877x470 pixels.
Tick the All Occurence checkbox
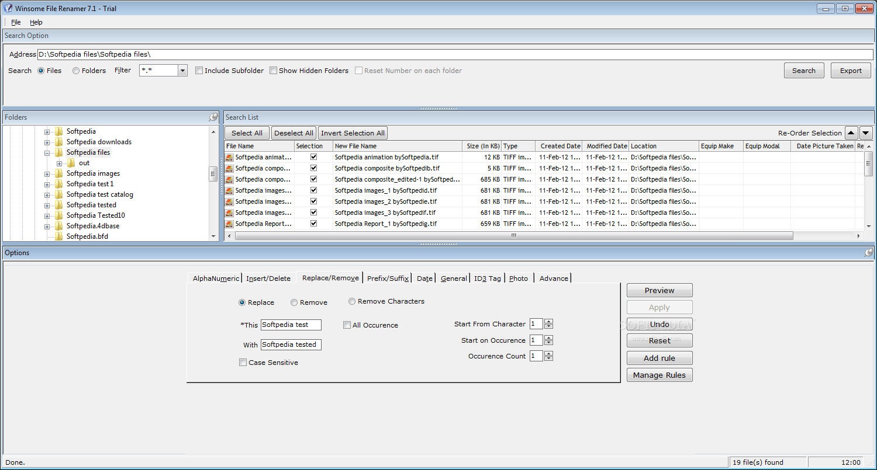(x=347, y=325)
